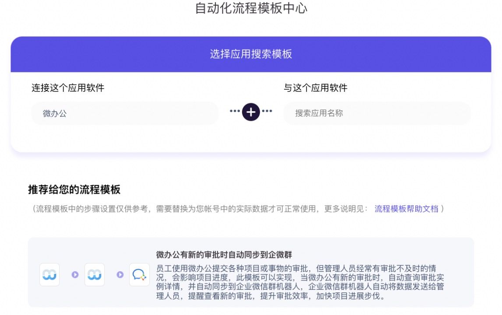Click the second arrow icon before the chat icon

(x=120, y=275)
